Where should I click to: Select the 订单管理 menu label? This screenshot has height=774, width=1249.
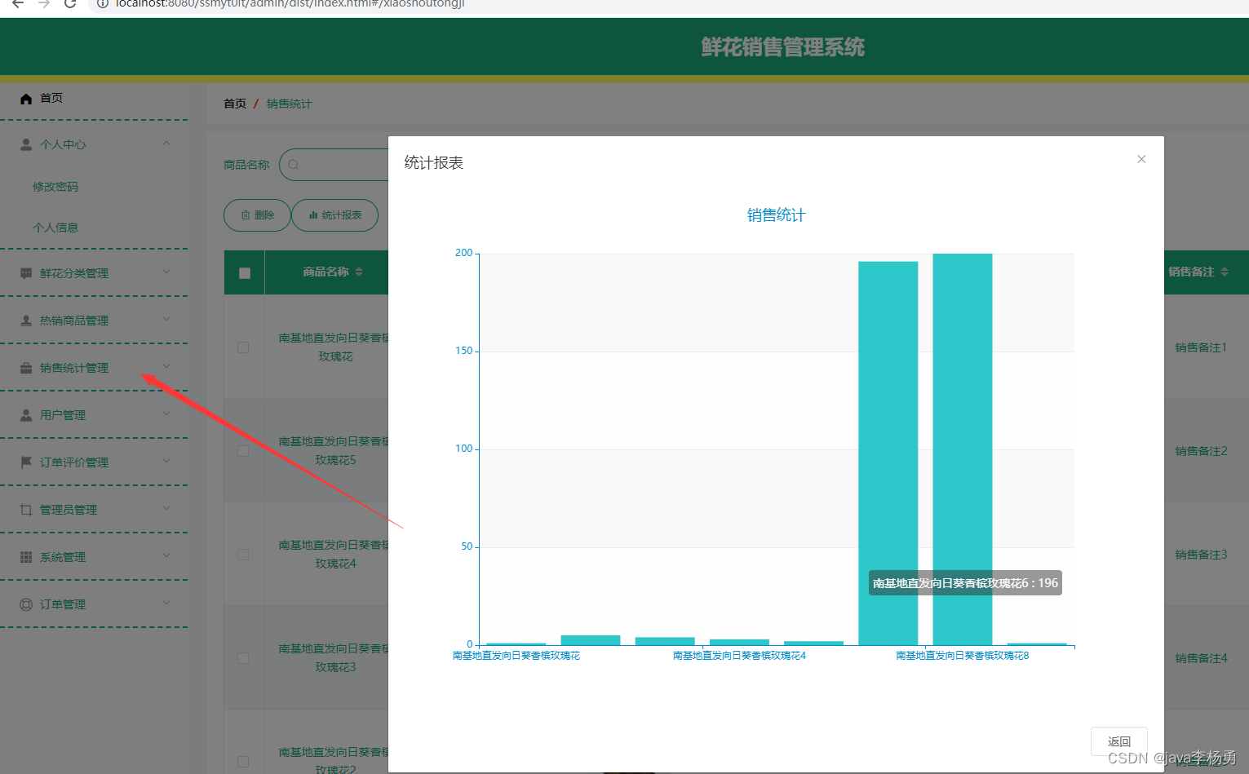pos(63,604)
